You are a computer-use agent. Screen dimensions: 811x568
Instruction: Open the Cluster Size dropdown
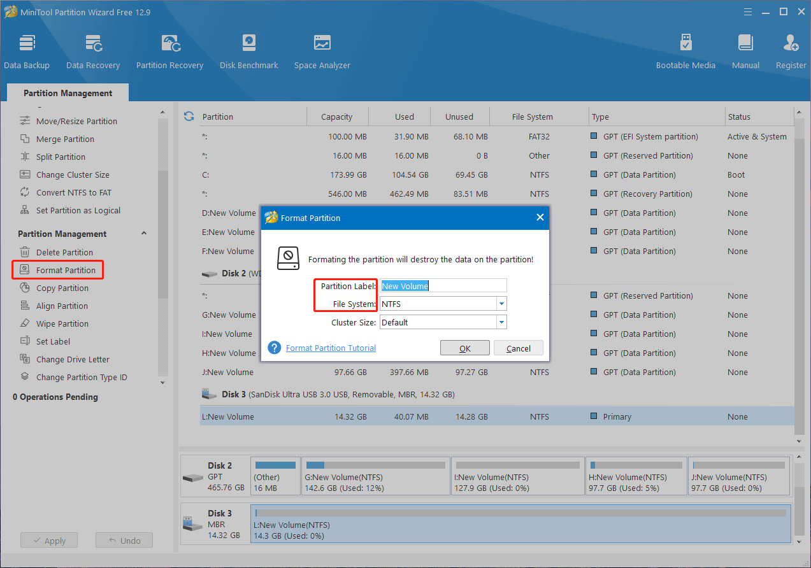click(501, 322)
